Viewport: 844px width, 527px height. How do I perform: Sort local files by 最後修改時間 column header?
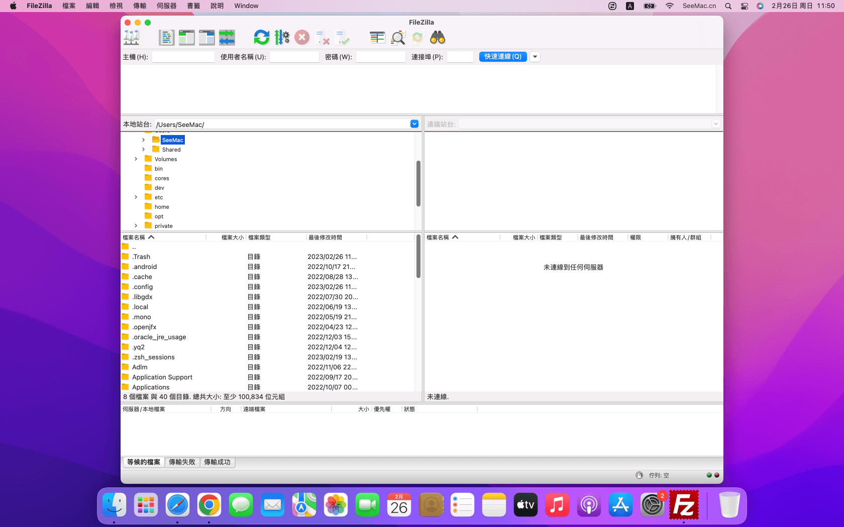[325, 237]
